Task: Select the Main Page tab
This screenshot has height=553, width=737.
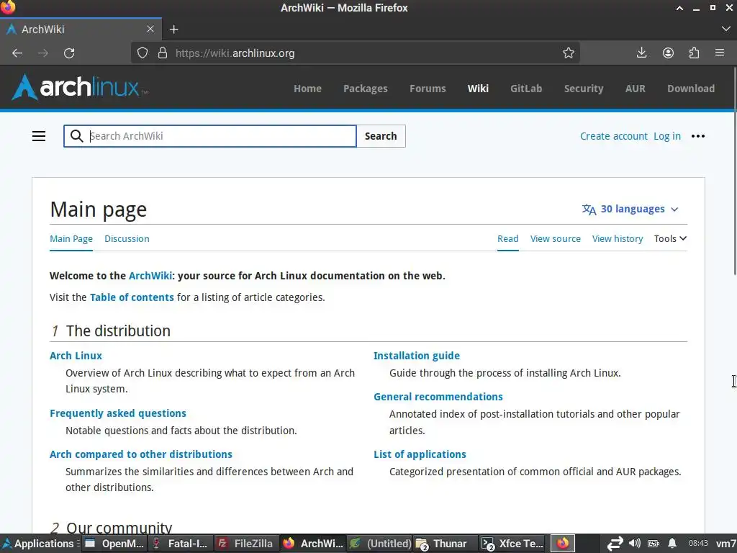Action: (71, 238)
